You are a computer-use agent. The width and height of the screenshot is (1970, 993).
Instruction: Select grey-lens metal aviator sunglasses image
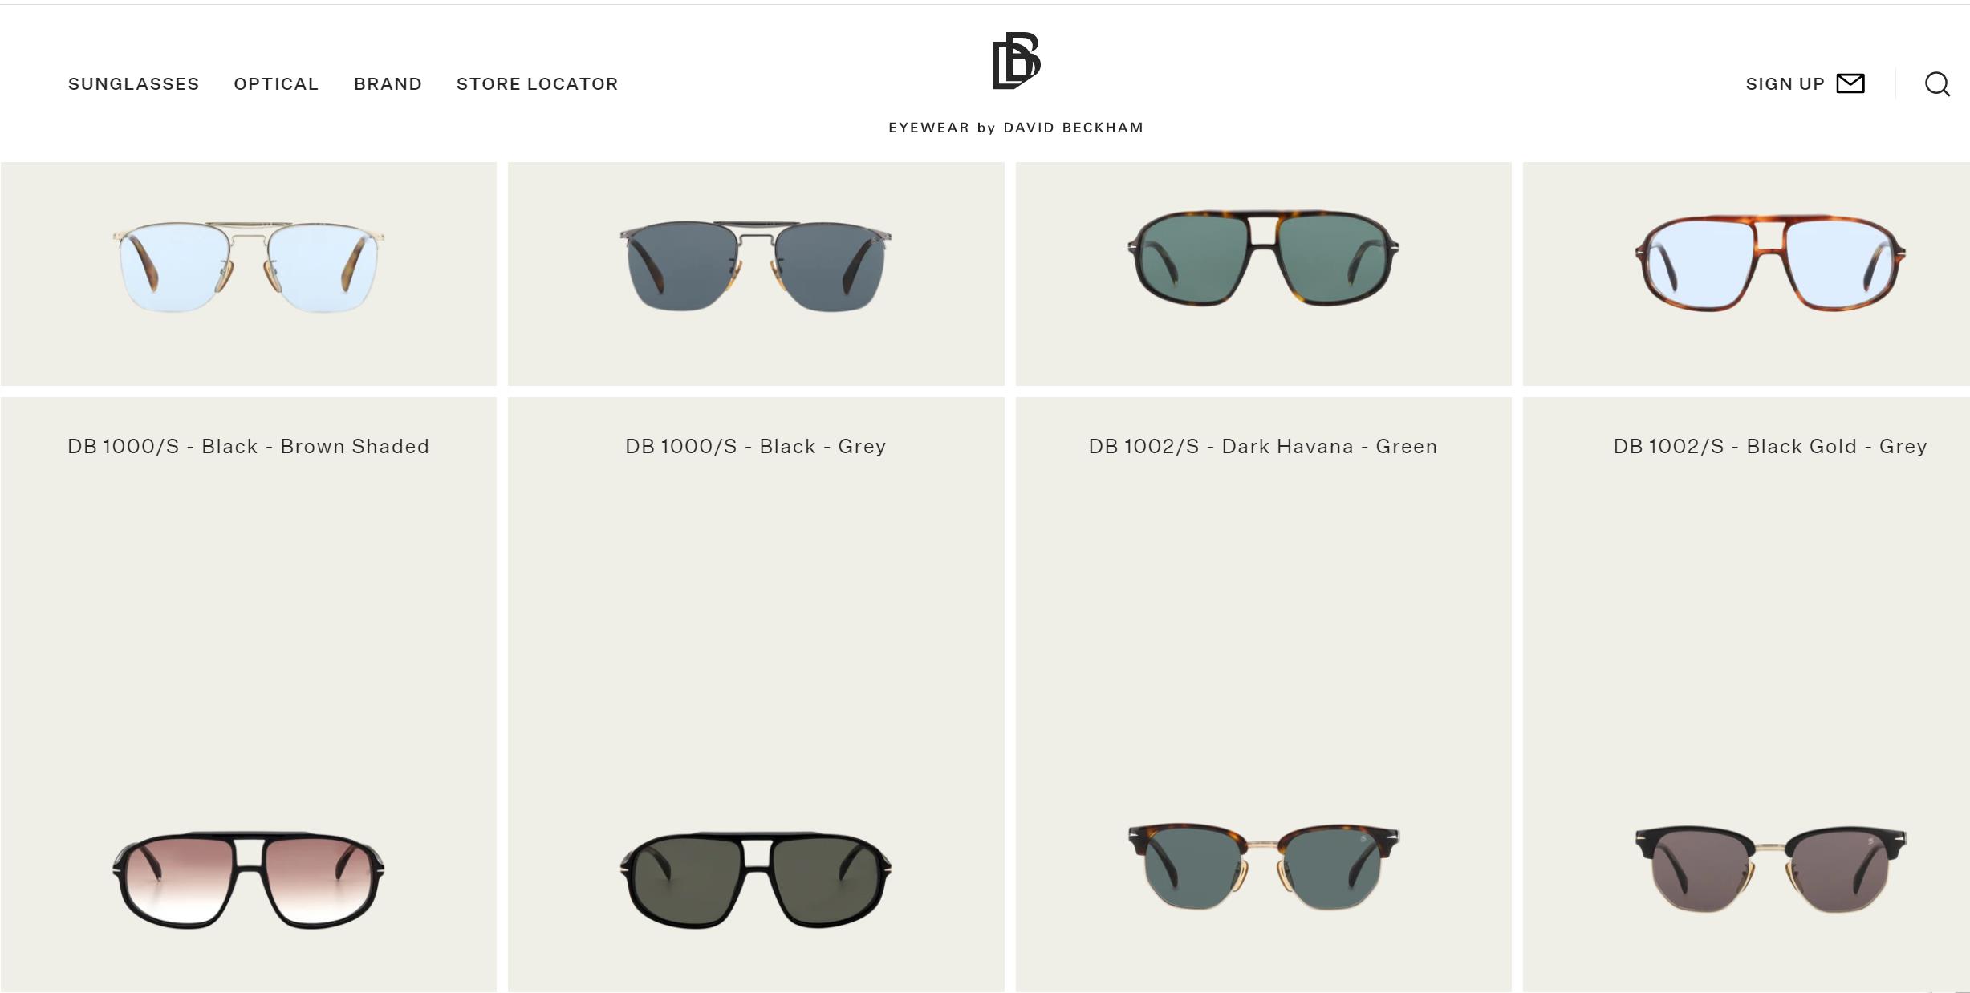click(756, 266)
